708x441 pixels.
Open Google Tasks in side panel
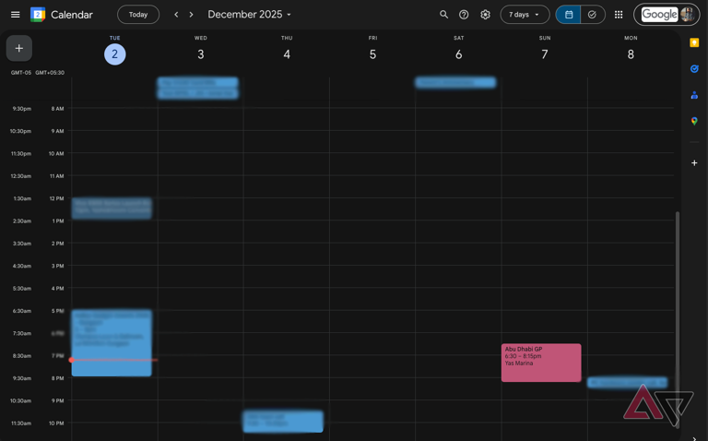click(694, 69)
